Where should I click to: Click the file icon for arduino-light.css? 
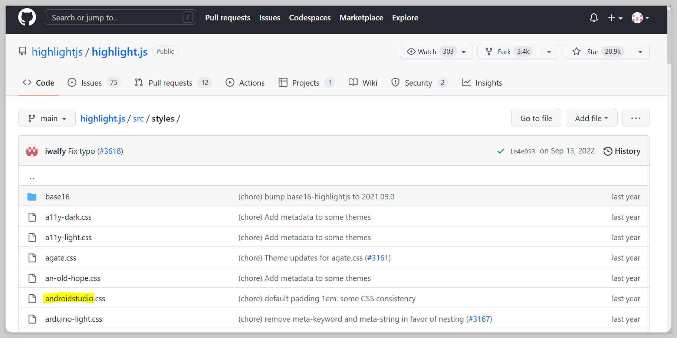coord(32,319)
